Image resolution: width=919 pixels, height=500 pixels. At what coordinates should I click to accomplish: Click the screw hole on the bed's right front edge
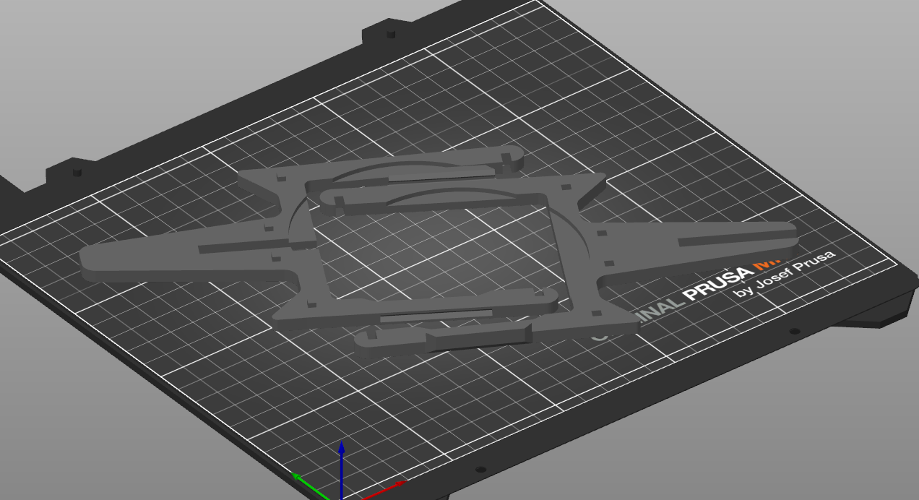pyautogui.click(x=795, y=331)
